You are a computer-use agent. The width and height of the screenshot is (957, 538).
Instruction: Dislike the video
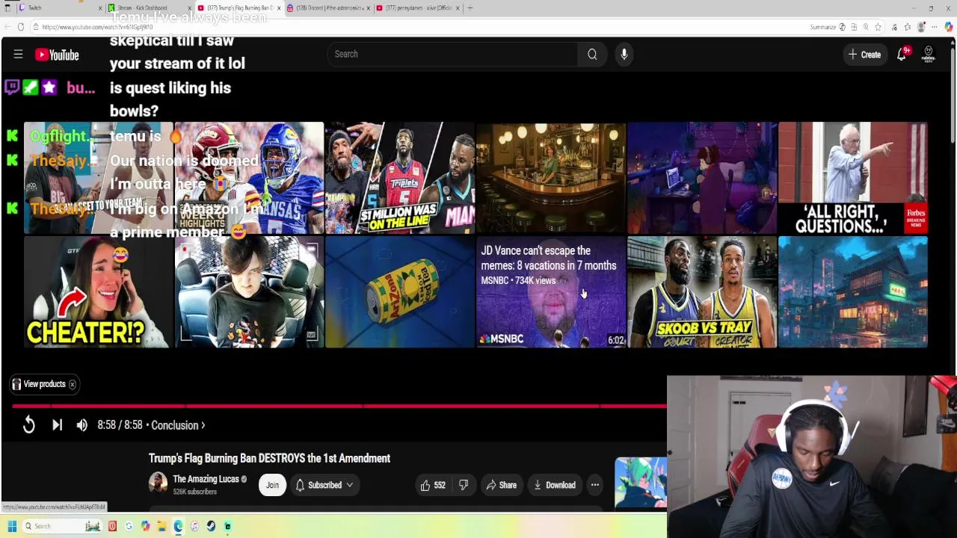(x=464, y=485)
